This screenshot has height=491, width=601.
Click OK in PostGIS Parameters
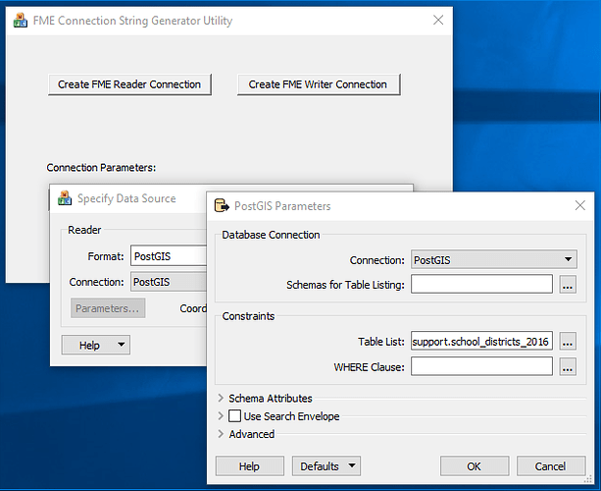475,466
